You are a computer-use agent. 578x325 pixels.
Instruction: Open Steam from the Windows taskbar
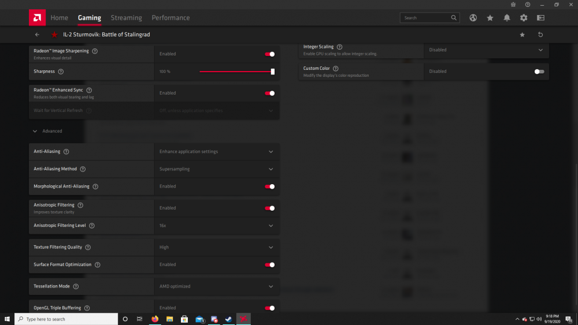pyautogui.click(x=229, y=319)
